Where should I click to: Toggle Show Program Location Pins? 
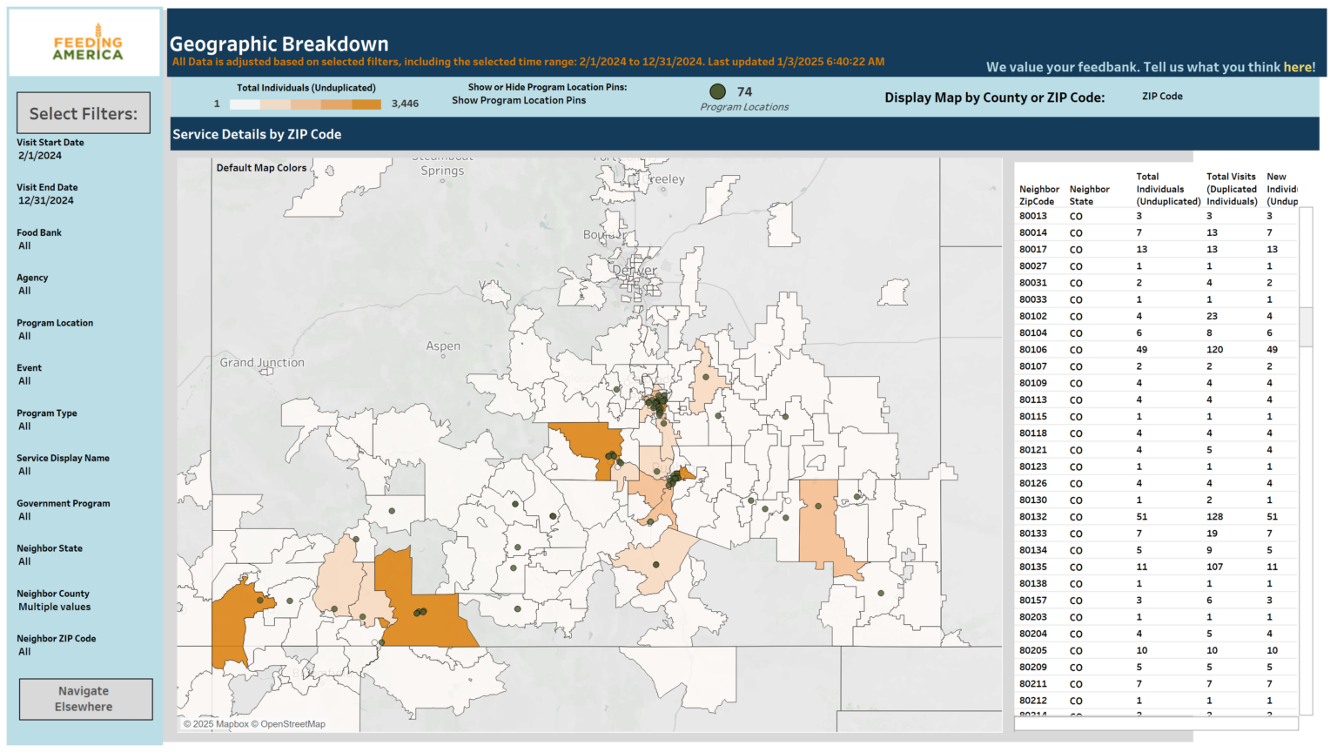[x=513, y=100]
